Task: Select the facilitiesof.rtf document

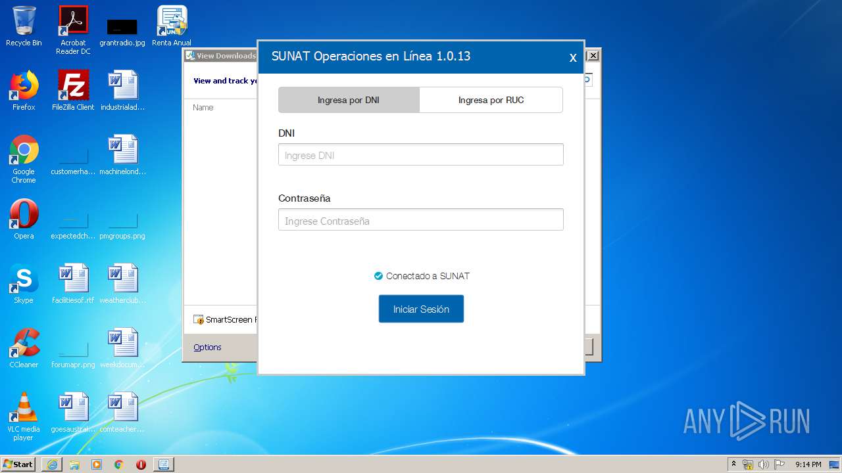Action: point(73,284)
